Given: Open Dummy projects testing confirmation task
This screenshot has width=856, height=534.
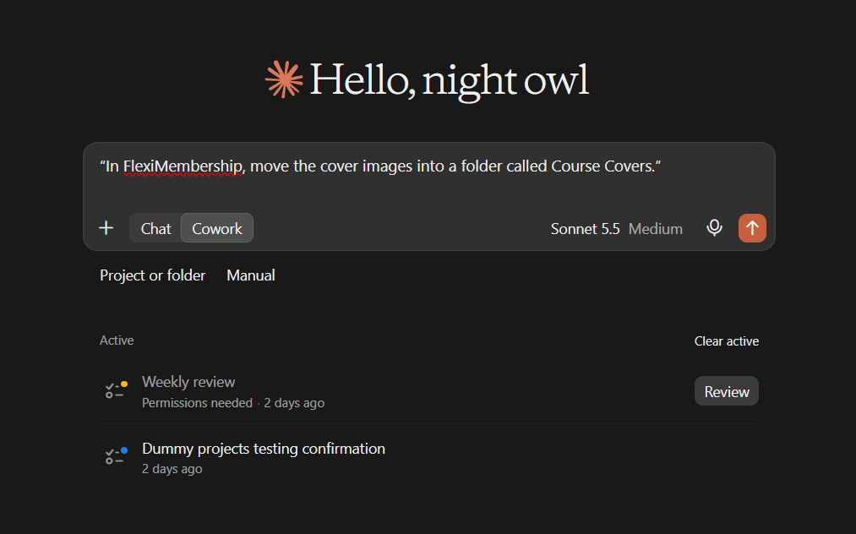Looking at the screenshot, I should (x=429, y=457).
